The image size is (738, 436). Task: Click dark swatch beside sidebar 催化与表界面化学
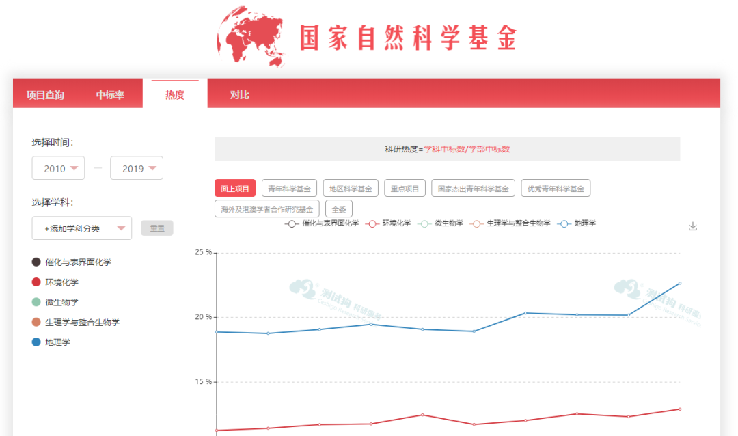(x=36, y=262)
